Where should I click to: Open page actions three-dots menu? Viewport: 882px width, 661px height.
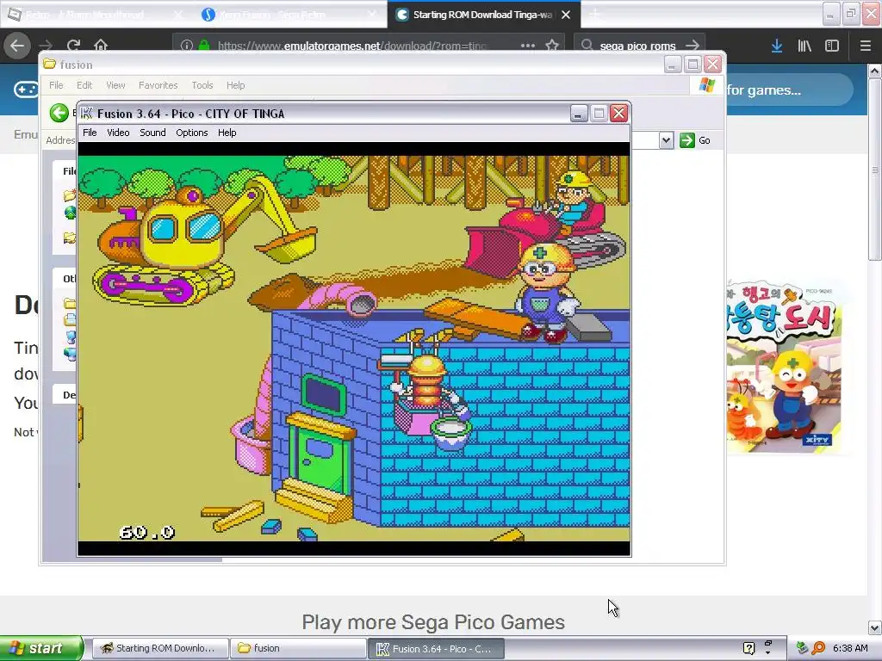528,46
